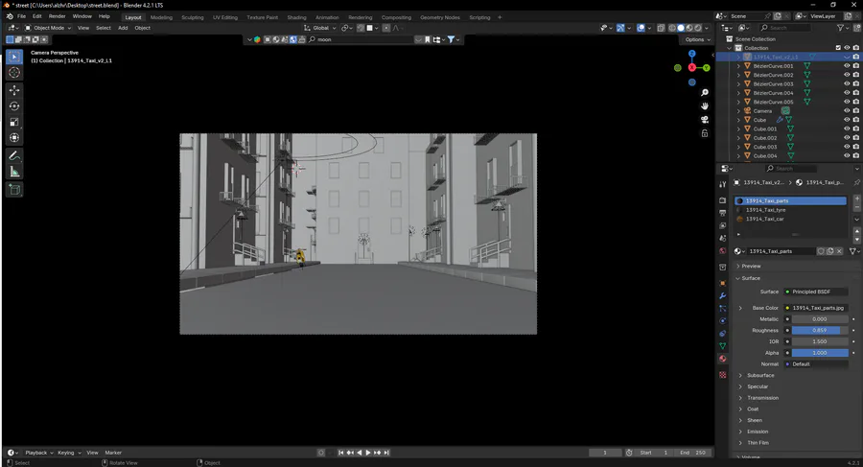Toggle camera view with the camera icon
Screen dimensions: 863x467
click(x=705, y=120)
